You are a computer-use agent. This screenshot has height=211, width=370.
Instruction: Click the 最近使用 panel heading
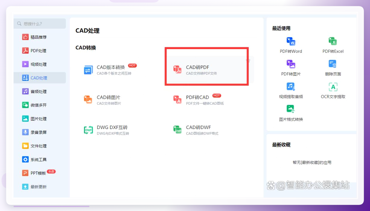pyautogui.click(x=281, y=28)
